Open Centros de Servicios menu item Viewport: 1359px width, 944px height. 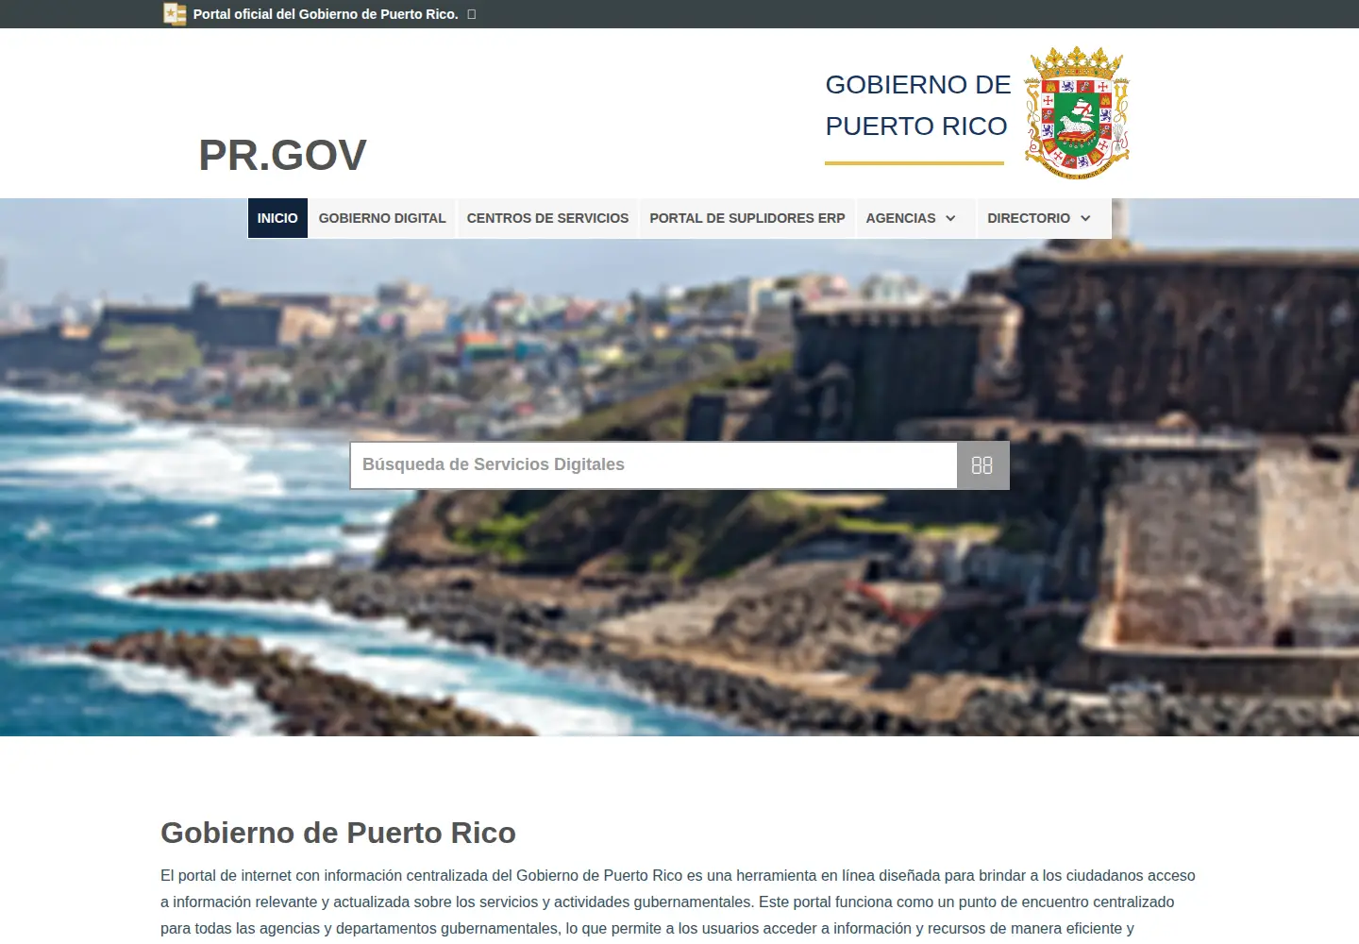click(547, 218)
